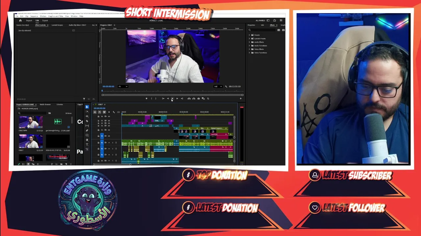Step back one frame in Program monitor
Screen dimensions: 421x236
click(x=168, y=98)
